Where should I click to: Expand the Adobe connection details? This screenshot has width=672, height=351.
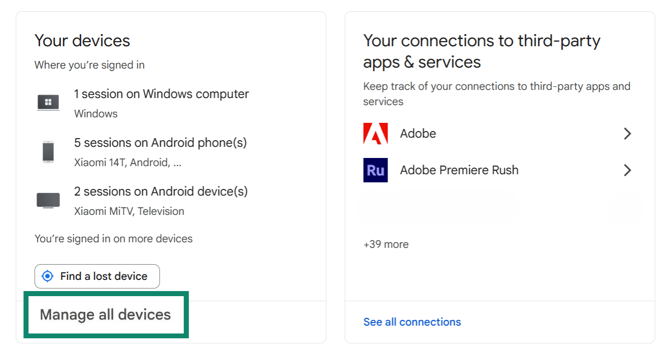point(628,133)
